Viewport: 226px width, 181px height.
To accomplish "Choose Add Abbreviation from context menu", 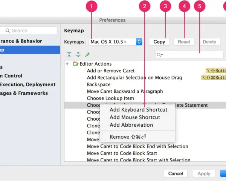I will (131, 125).
